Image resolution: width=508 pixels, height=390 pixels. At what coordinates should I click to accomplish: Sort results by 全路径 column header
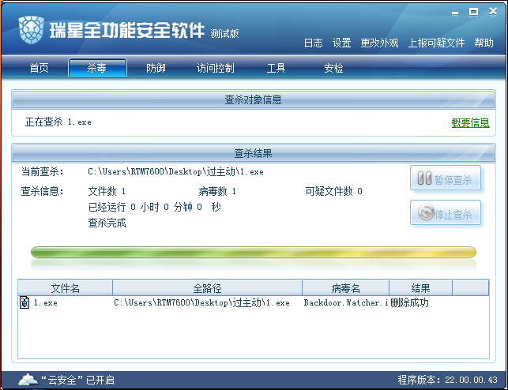(x=207, y=287)
